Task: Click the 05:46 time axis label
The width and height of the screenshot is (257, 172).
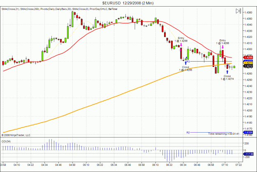Action: click(x=128, y=165)
